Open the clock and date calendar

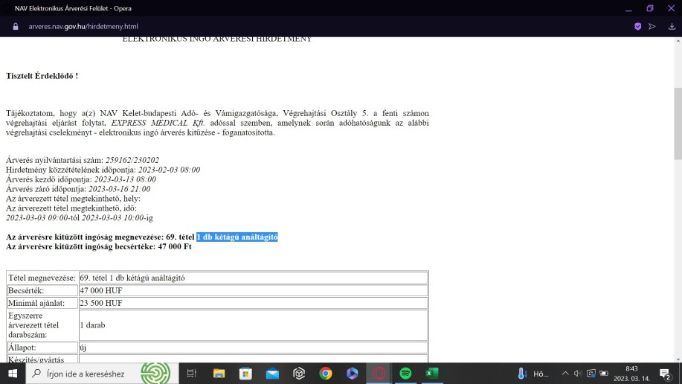(x=631, y=374)
